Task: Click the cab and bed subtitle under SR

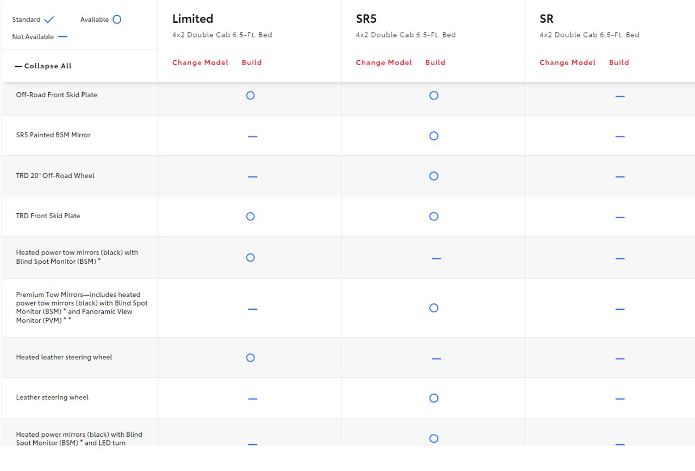Action: click(x=590, y=35)
